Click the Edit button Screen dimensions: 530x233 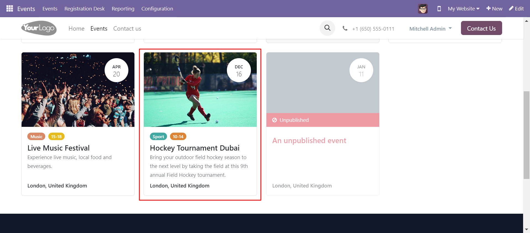coord(516,9)
